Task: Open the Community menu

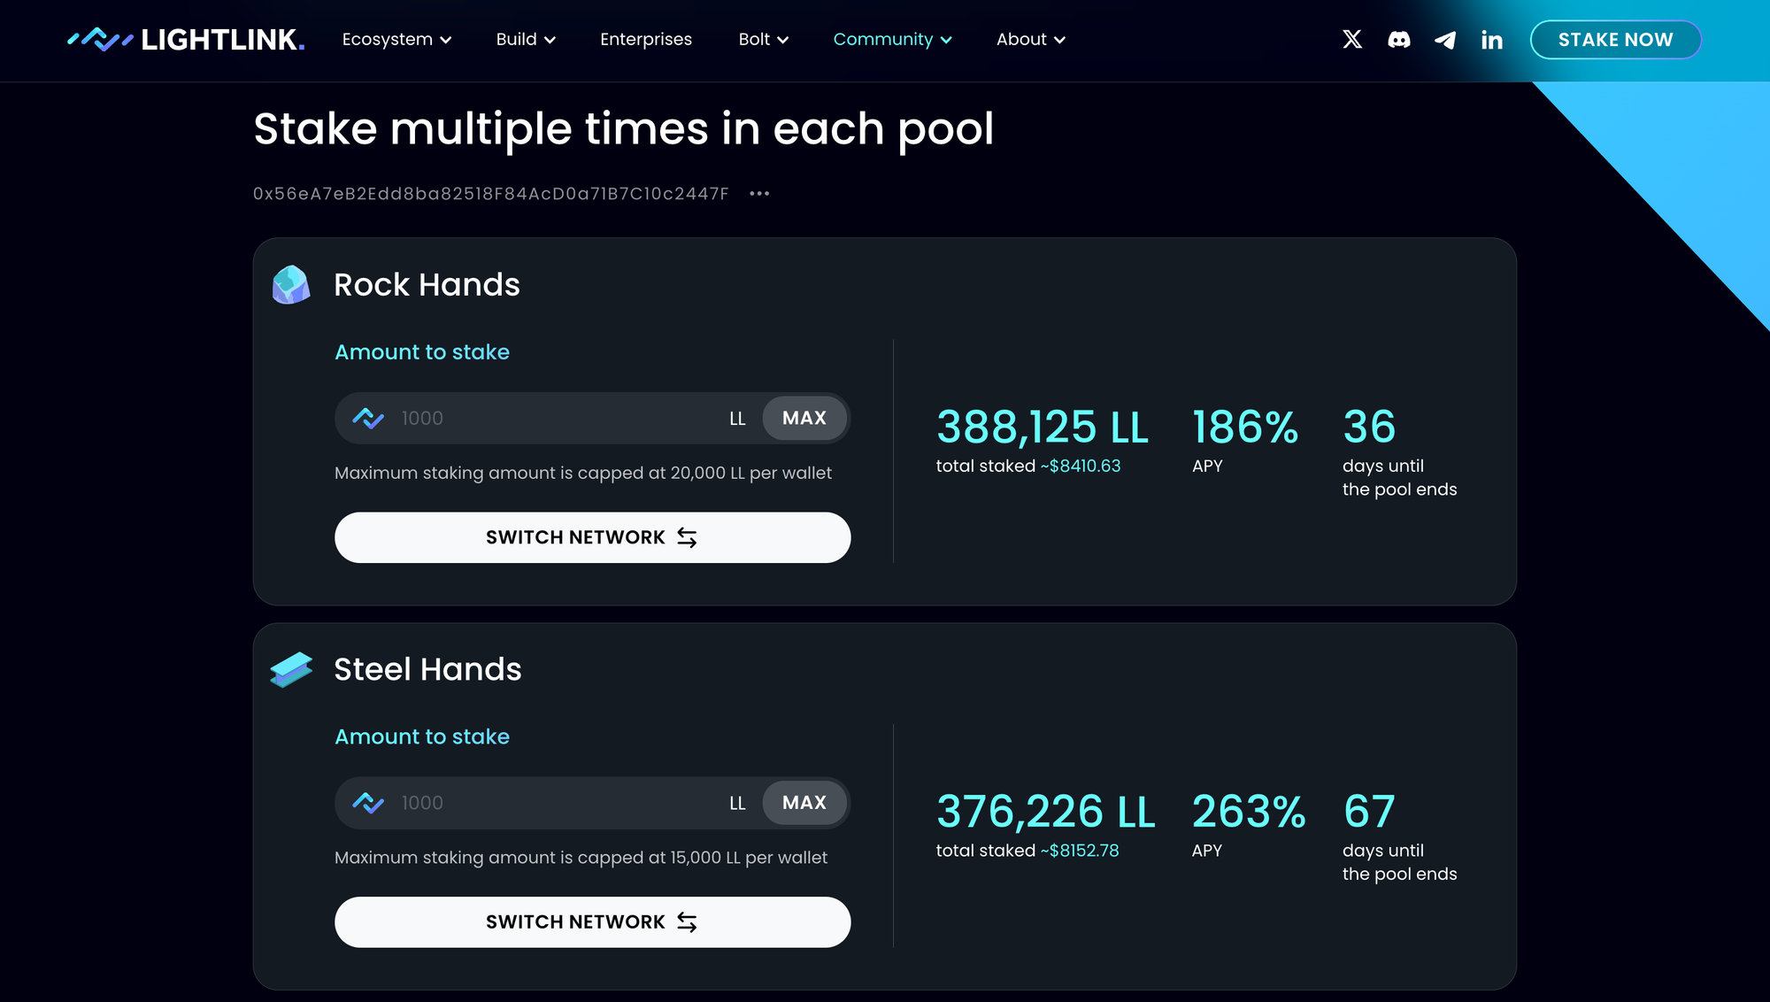Action: click(x=892, y=40)
